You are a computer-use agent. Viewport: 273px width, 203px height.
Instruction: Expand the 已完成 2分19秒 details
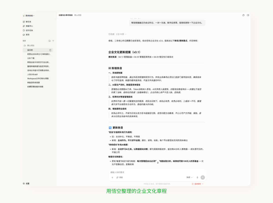point(118,34)
